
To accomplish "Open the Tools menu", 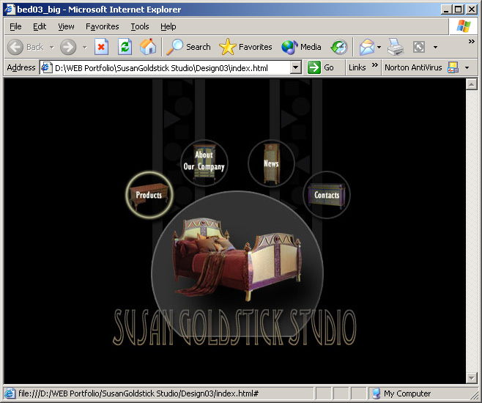I will pyautogui.click(x=140, y=26).
